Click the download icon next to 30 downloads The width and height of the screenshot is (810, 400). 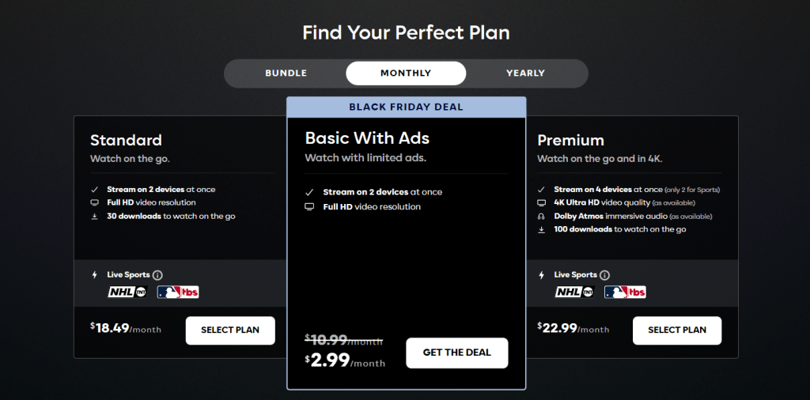[x=94, y=216]
